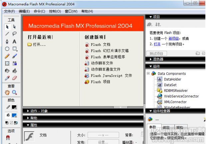Viewport: 206px width, 144px height.
Task: Select the Pen tool
Action: pos(7,42)
